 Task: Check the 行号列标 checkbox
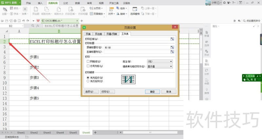point(88,66)
